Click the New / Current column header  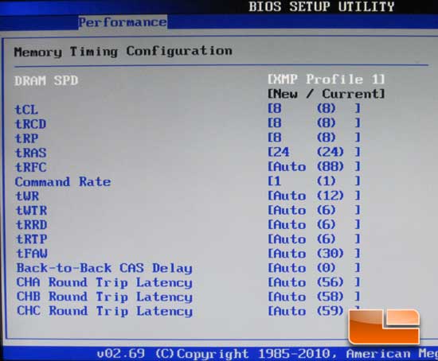326,94
